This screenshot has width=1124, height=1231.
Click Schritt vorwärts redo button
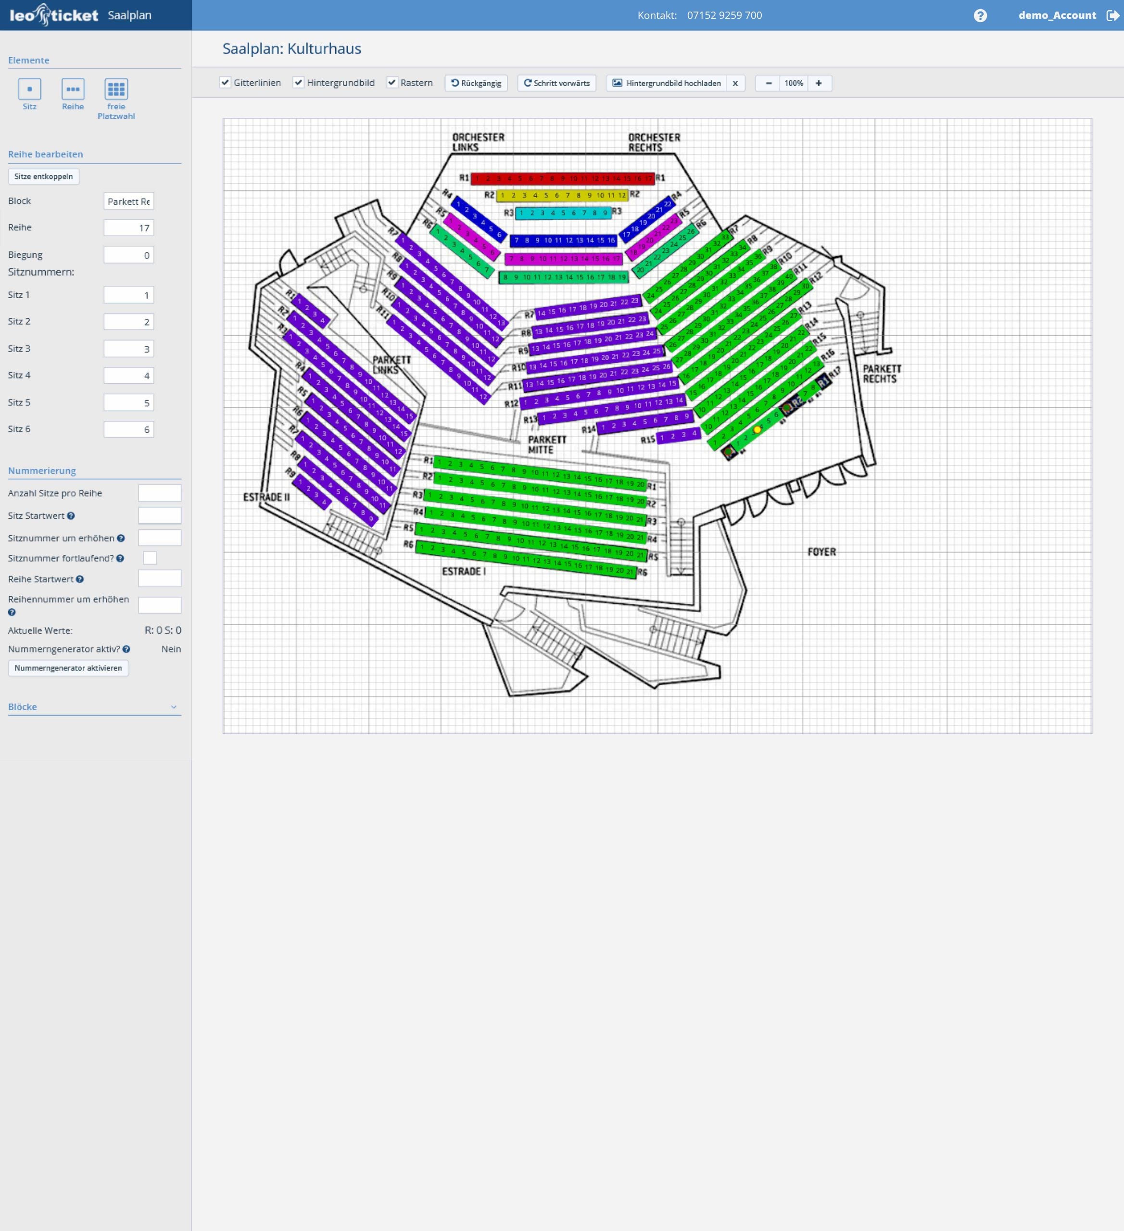coord(556,83)
